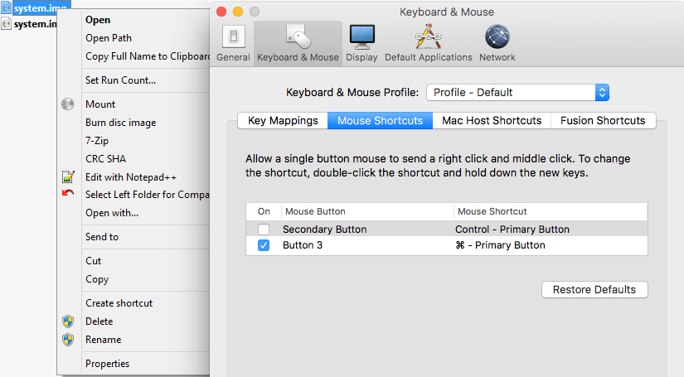Click the Mouse Shortcut column header
This screenshot has height=377, width=684.
click(x=492, y=211)
